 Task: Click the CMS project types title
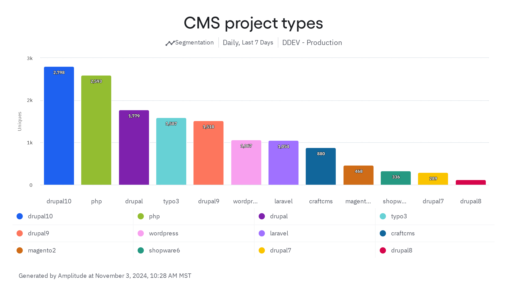(253, 23)
